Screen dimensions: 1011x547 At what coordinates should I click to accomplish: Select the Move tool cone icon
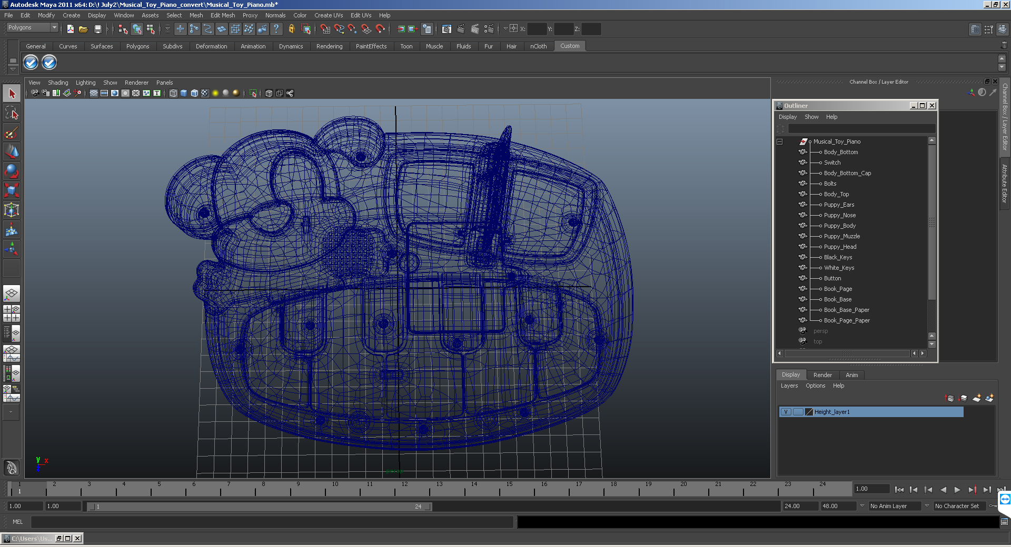12,151
